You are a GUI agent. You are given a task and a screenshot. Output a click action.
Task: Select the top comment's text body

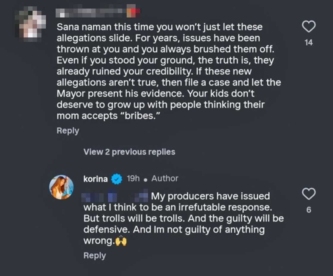click(166, 71)
